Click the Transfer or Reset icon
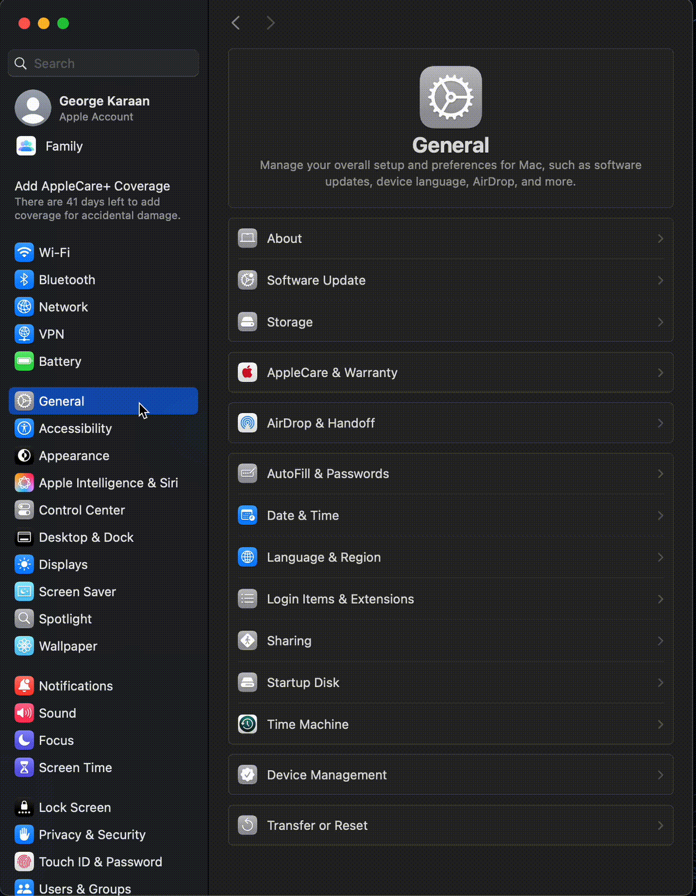 247,826
